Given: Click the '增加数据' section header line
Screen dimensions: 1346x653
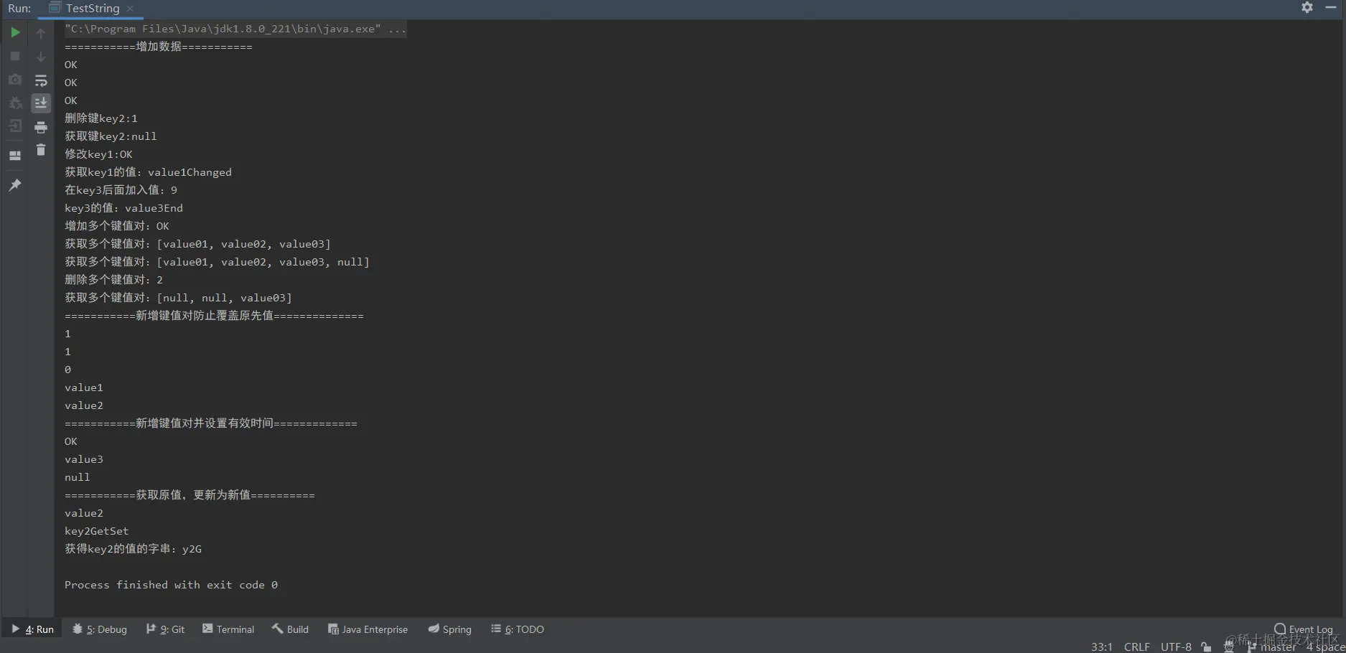Looking at the screenshot, I should (159, 47).
